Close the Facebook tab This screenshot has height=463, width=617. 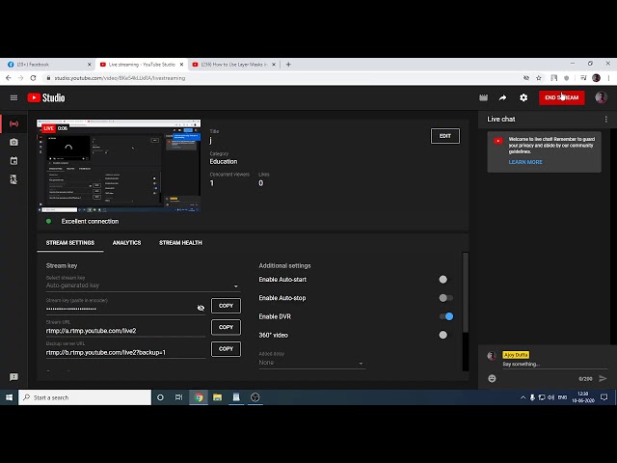[90, 65]
